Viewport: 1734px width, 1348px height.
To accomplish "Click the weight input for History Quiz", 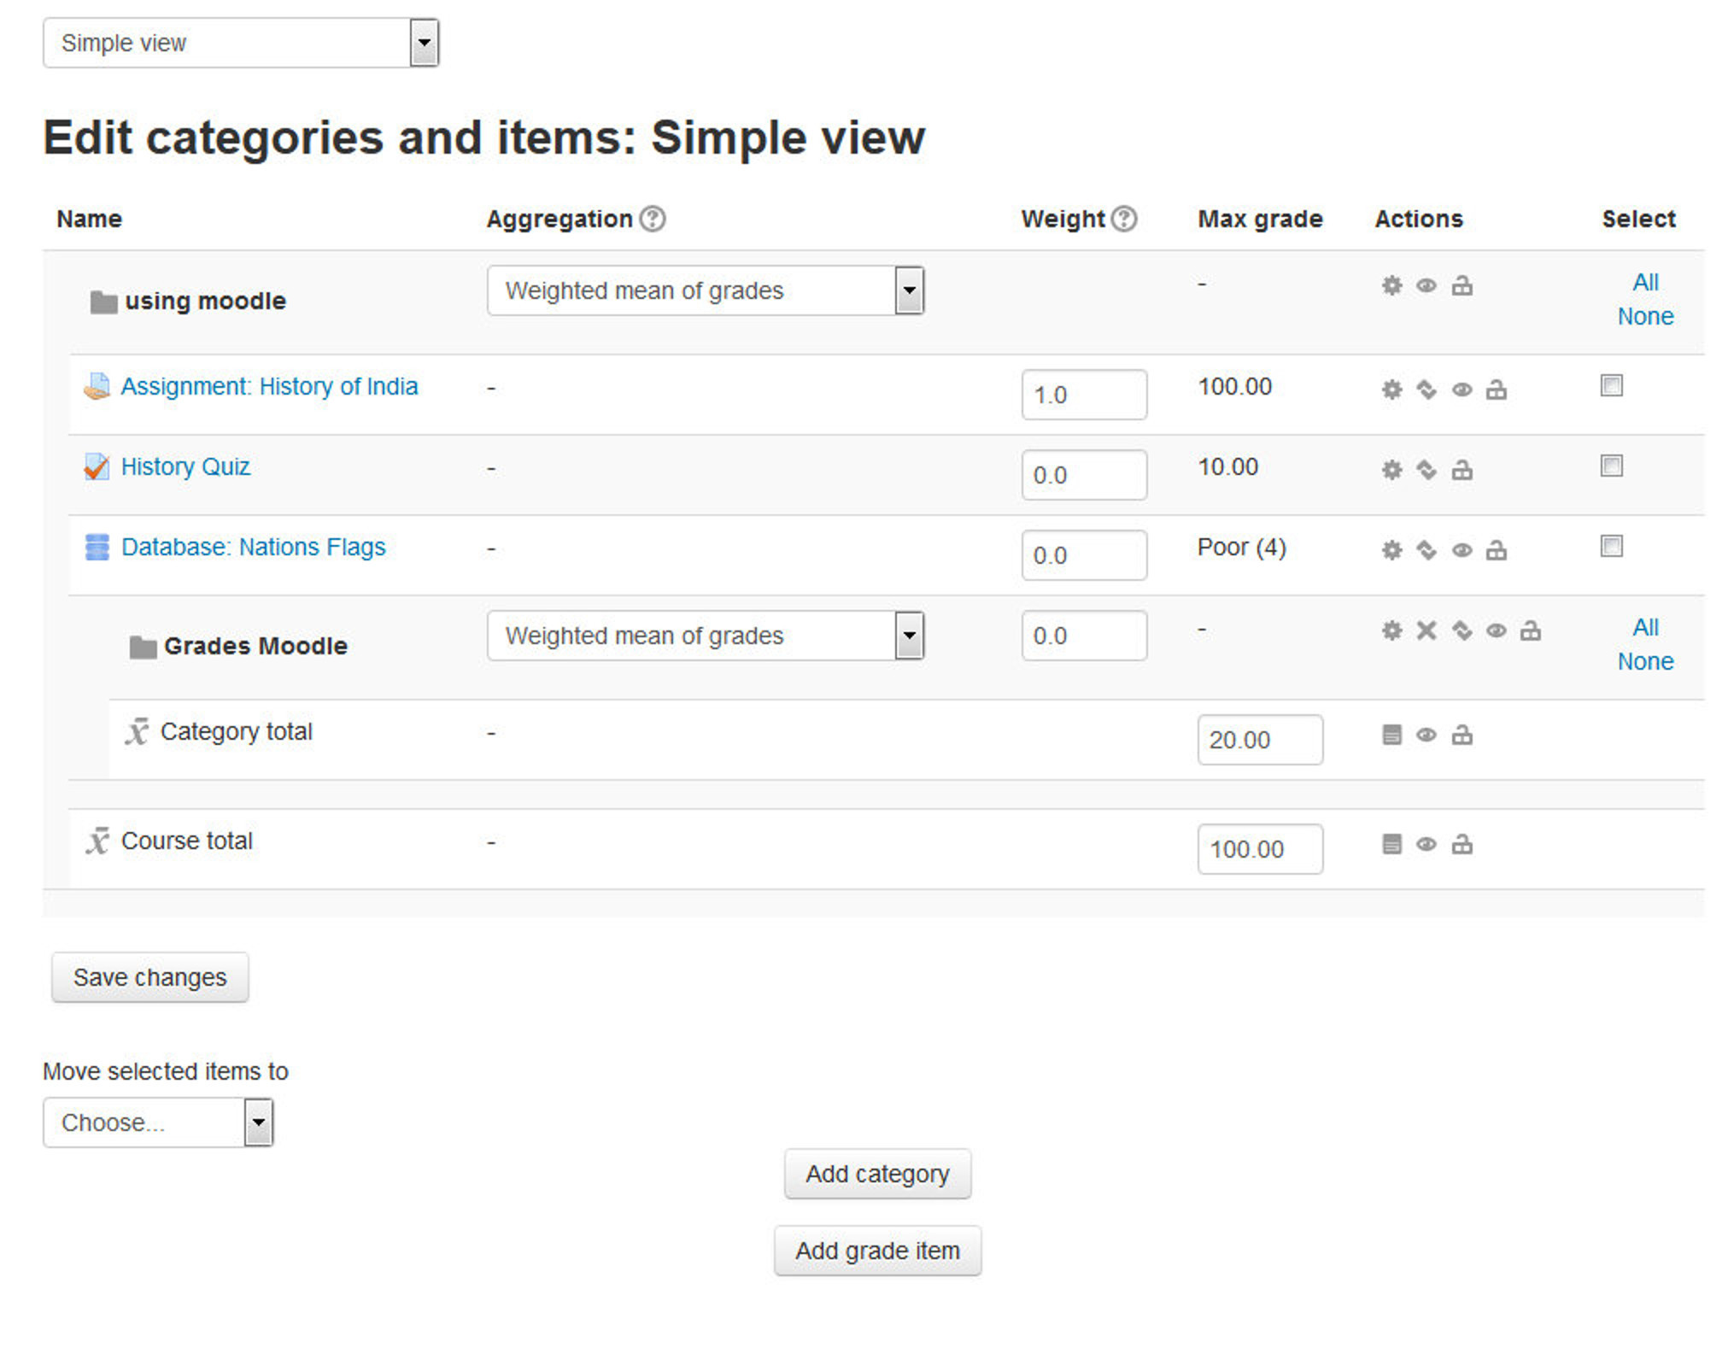I will tap(1083, 475).
